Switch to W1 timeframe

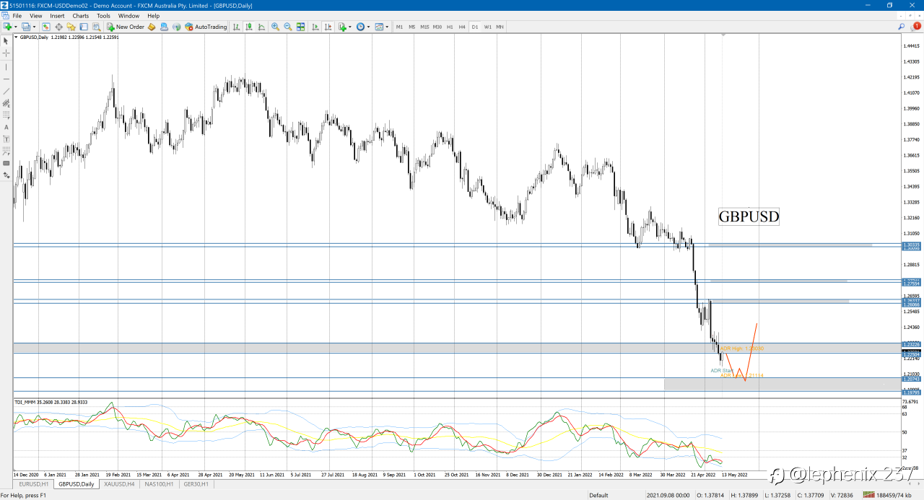tap(487, 27)
